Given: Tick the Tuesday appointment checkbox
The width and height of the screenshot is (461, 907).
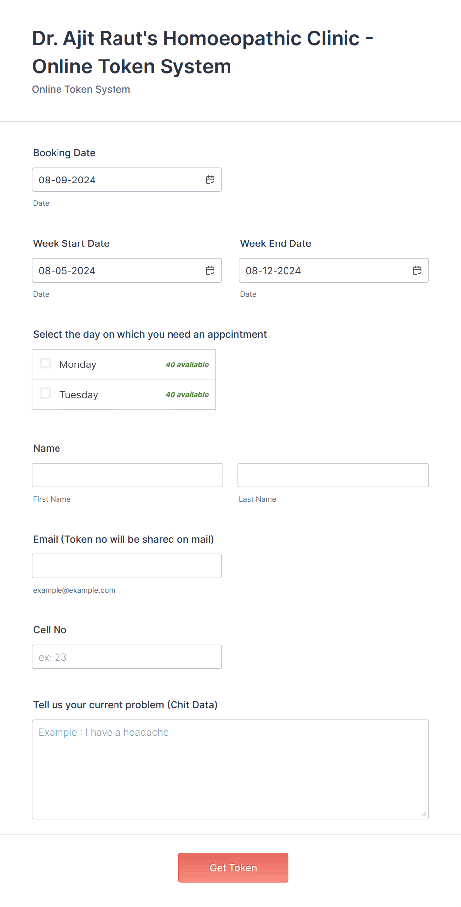Looking at the screenshot, I should click(x=45, y=394).
